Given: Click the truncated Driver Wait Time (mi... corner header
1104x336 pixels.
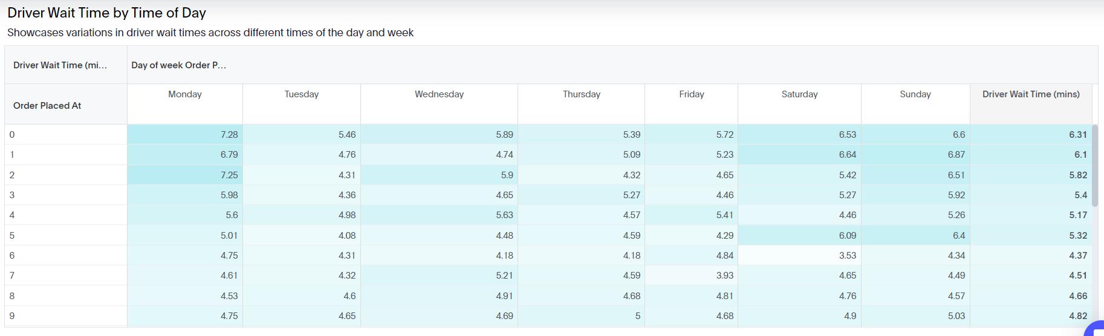Looking at the screenshot, I should 60,65.
